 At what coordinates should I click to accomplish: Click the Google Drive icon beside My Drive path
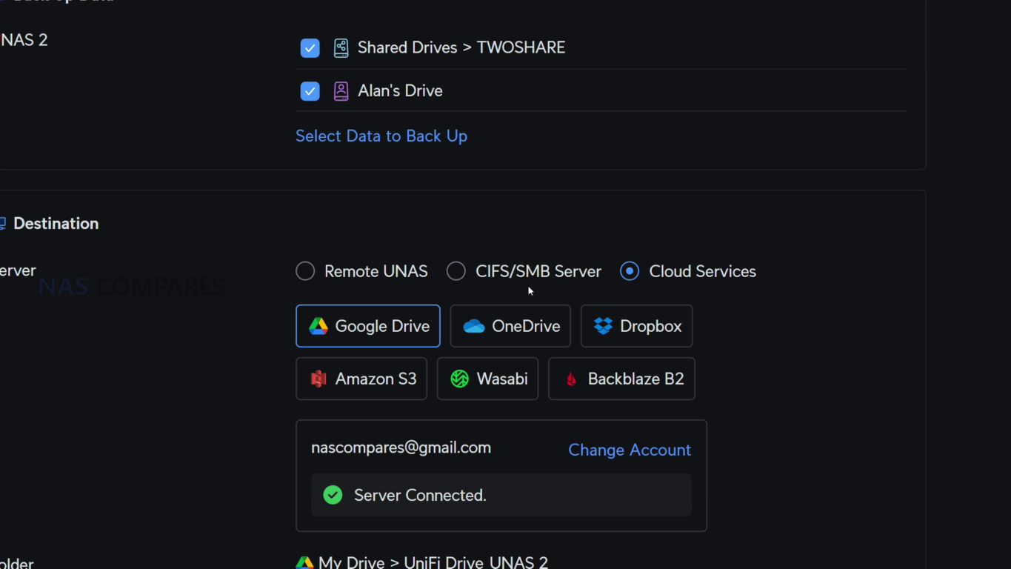(x=304, y=563)
